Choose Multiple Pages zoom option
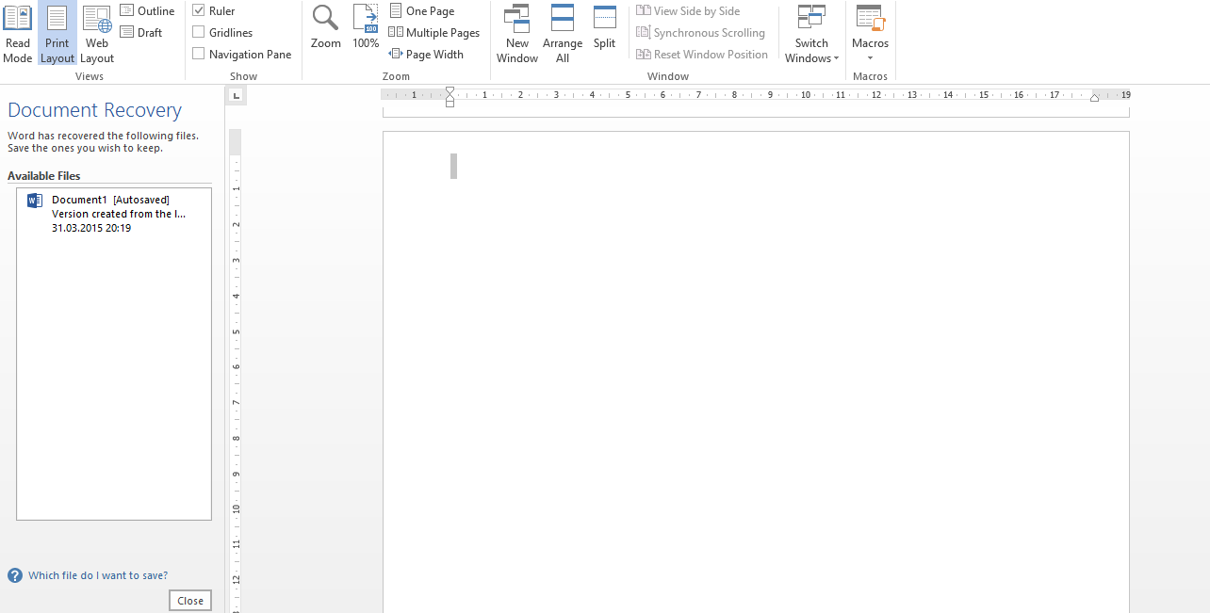 pyautogui.click(x=434, y=32)
